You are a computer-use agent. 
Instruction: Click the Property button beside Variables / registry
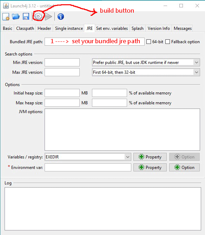150,157
